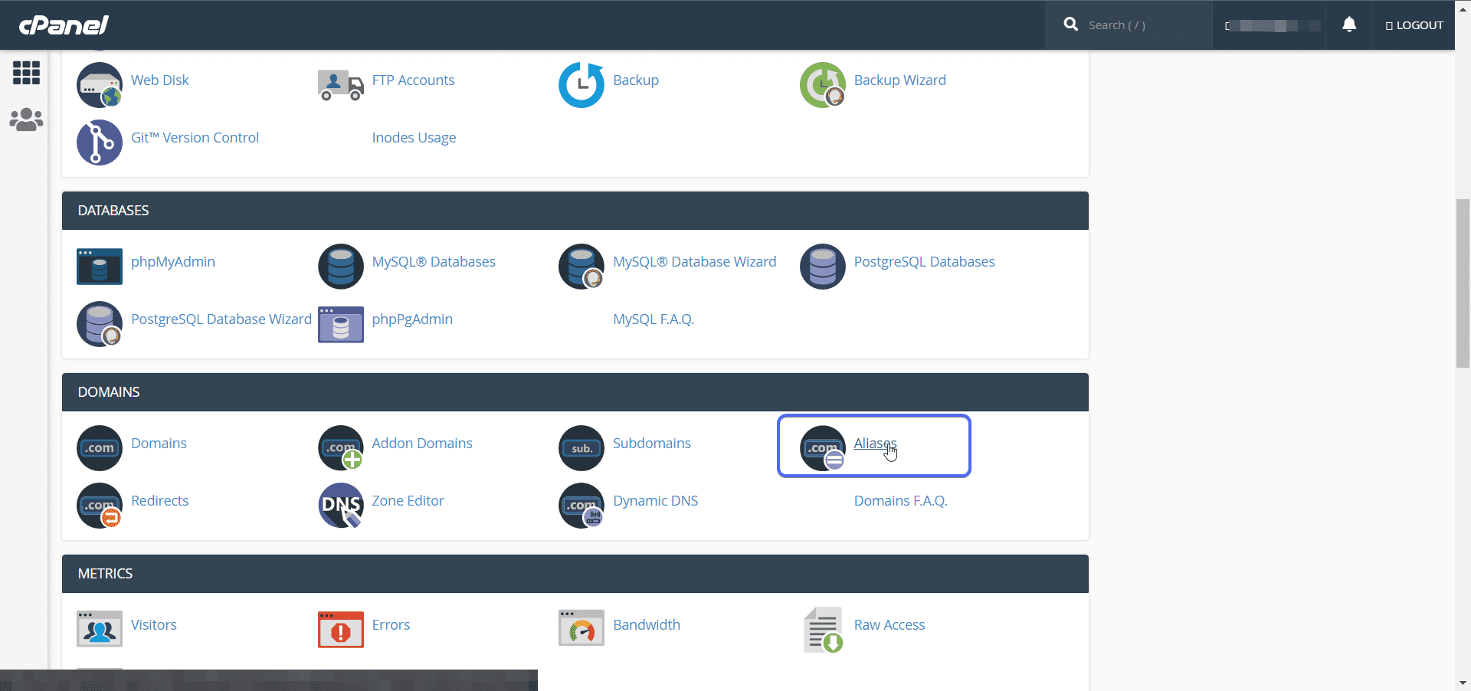The image size is (1471, 691).
Task: Click the LOGOUT button
Action: tap(1414, 25)
